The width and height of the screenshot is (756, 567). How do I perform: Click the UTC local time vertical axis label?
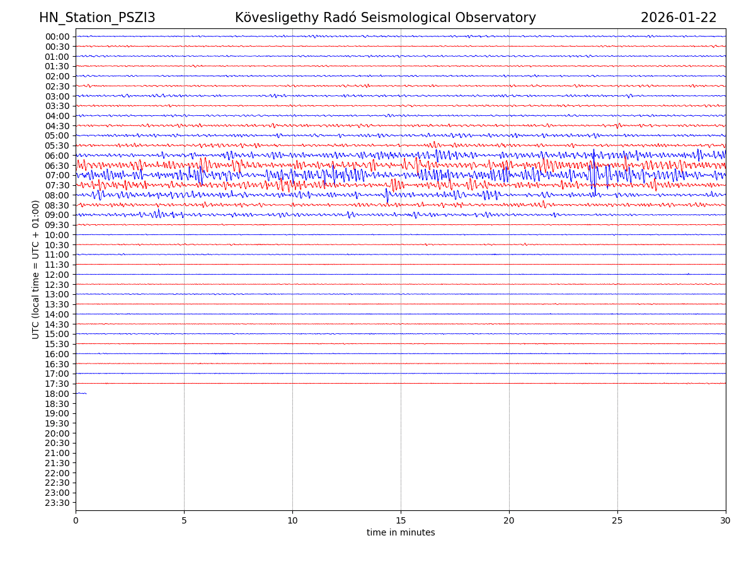tap(36, 269)
